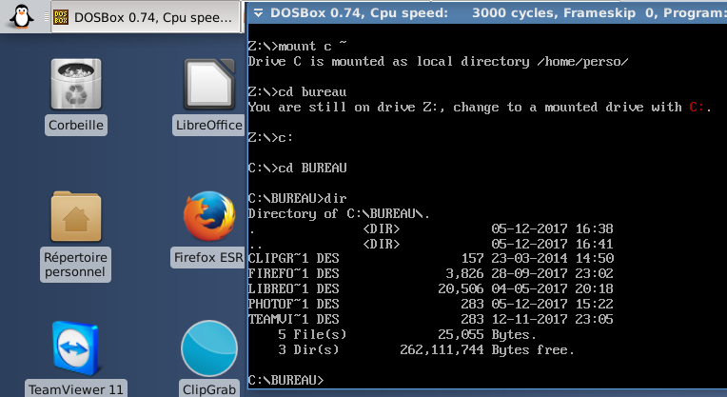
Task: Click the TEAMVI~1 DES file entry
Action: click(x=293, y=319)
